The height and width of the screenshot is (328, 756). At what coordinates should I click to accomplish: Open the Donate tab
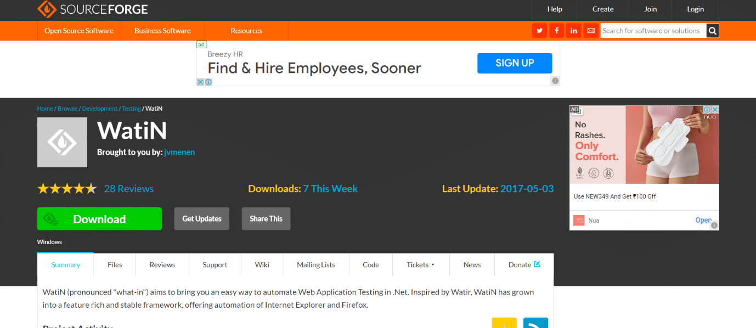(524, 264)
